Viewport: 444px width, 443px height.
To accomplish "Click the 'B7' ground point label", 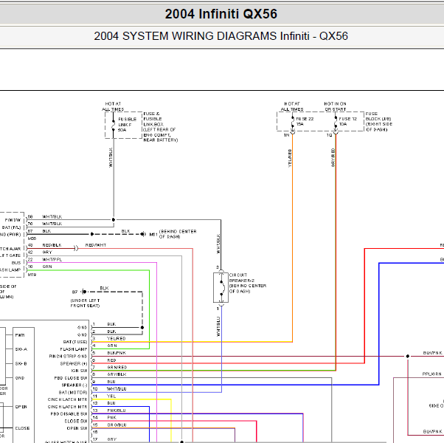I will pyautogui.click(x=74, y=292).
